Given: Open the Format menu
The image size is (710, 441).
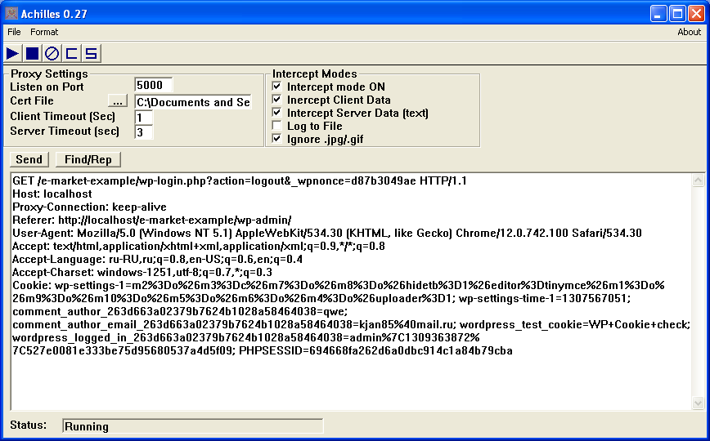Looking at the screenshot, I should tap(44, 32).
